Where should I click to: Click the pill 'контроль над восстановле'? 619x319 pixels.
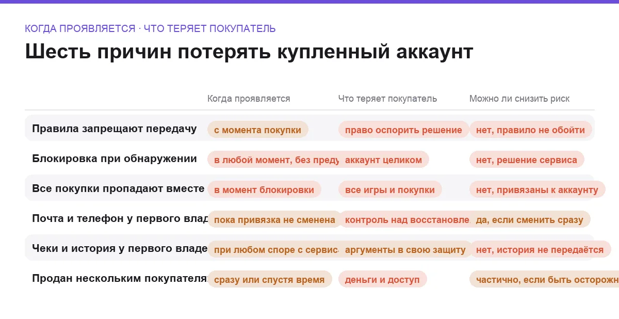click(x=404, y=219)
